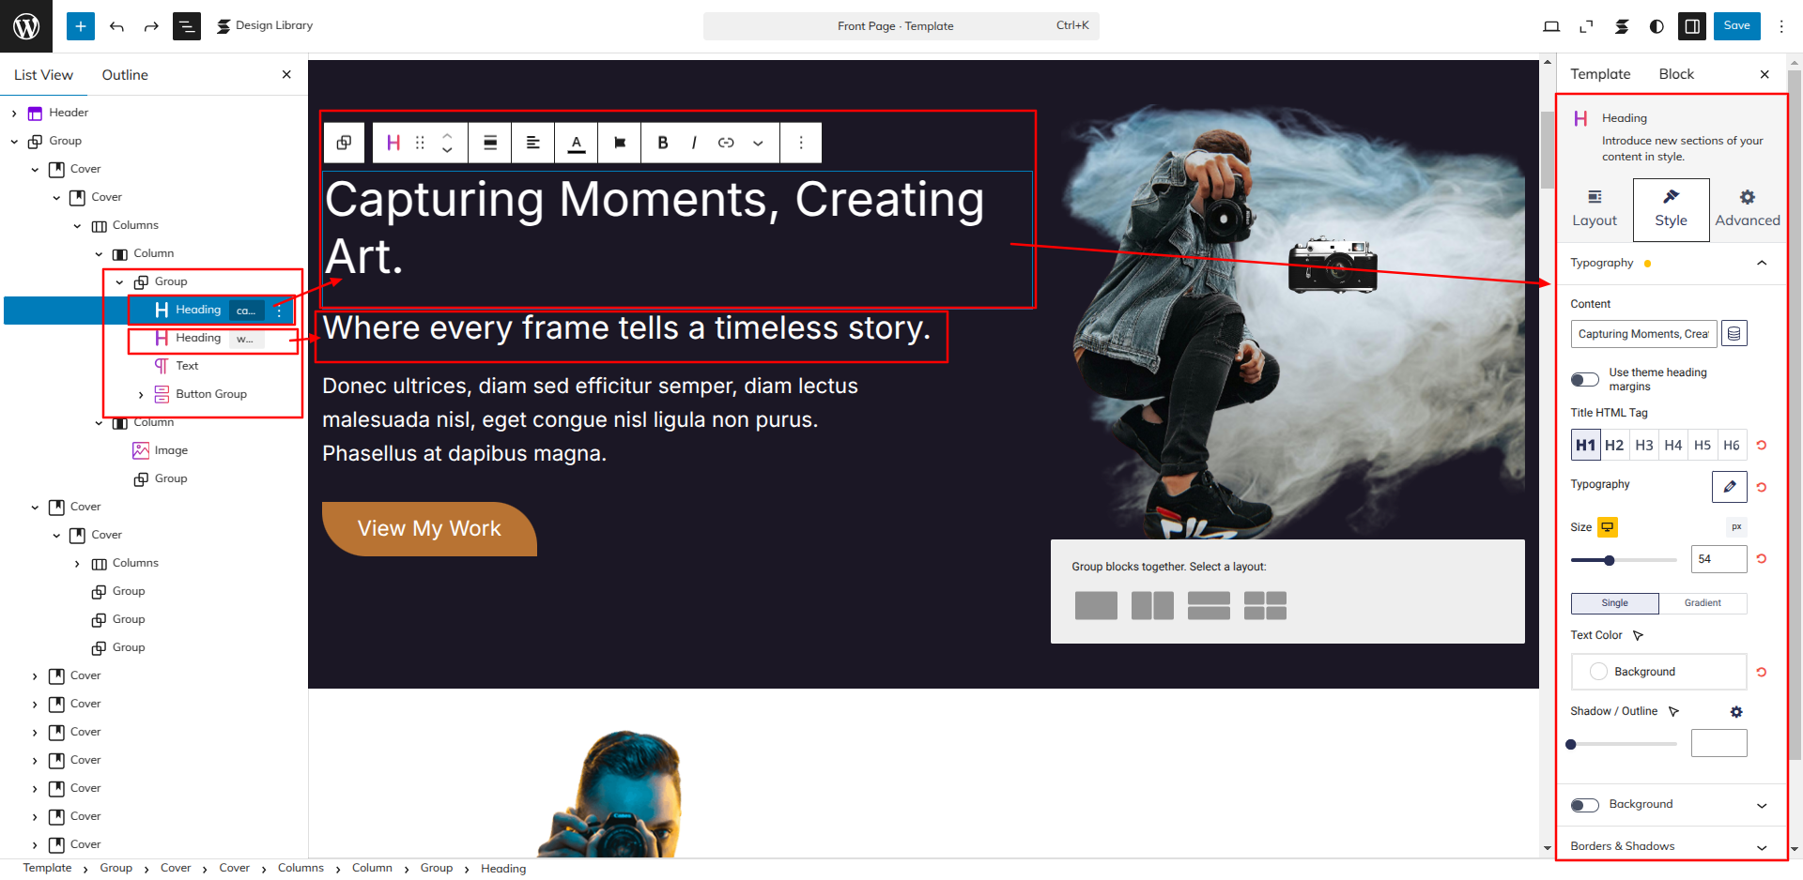Collapse the Columns item in list view

coord(77,226)
